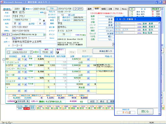
Task: Open recent customer 2012 中野 in history bar
Action: tap(101, 108)
